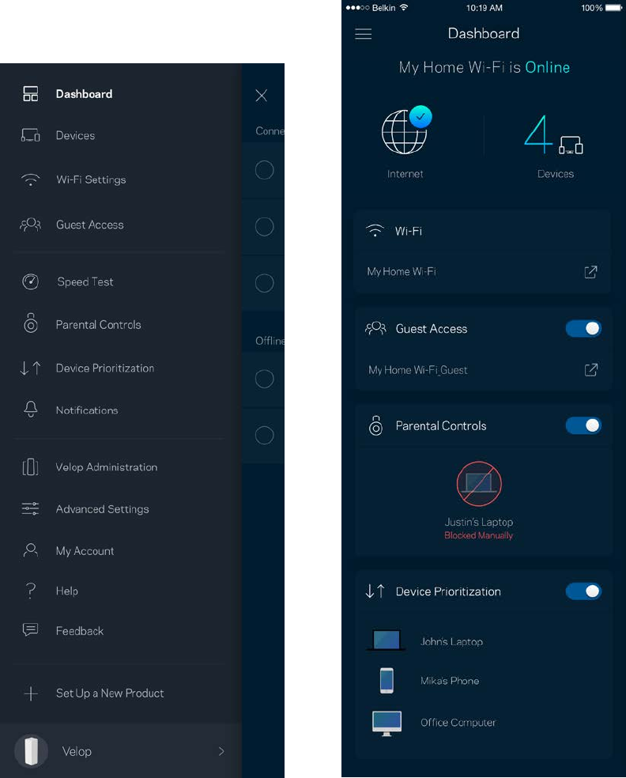Screen dimensions: 626x778
Task: Open the hamburger menu on Dashboard
Action: pyautogui.click(x=363, y=34)
